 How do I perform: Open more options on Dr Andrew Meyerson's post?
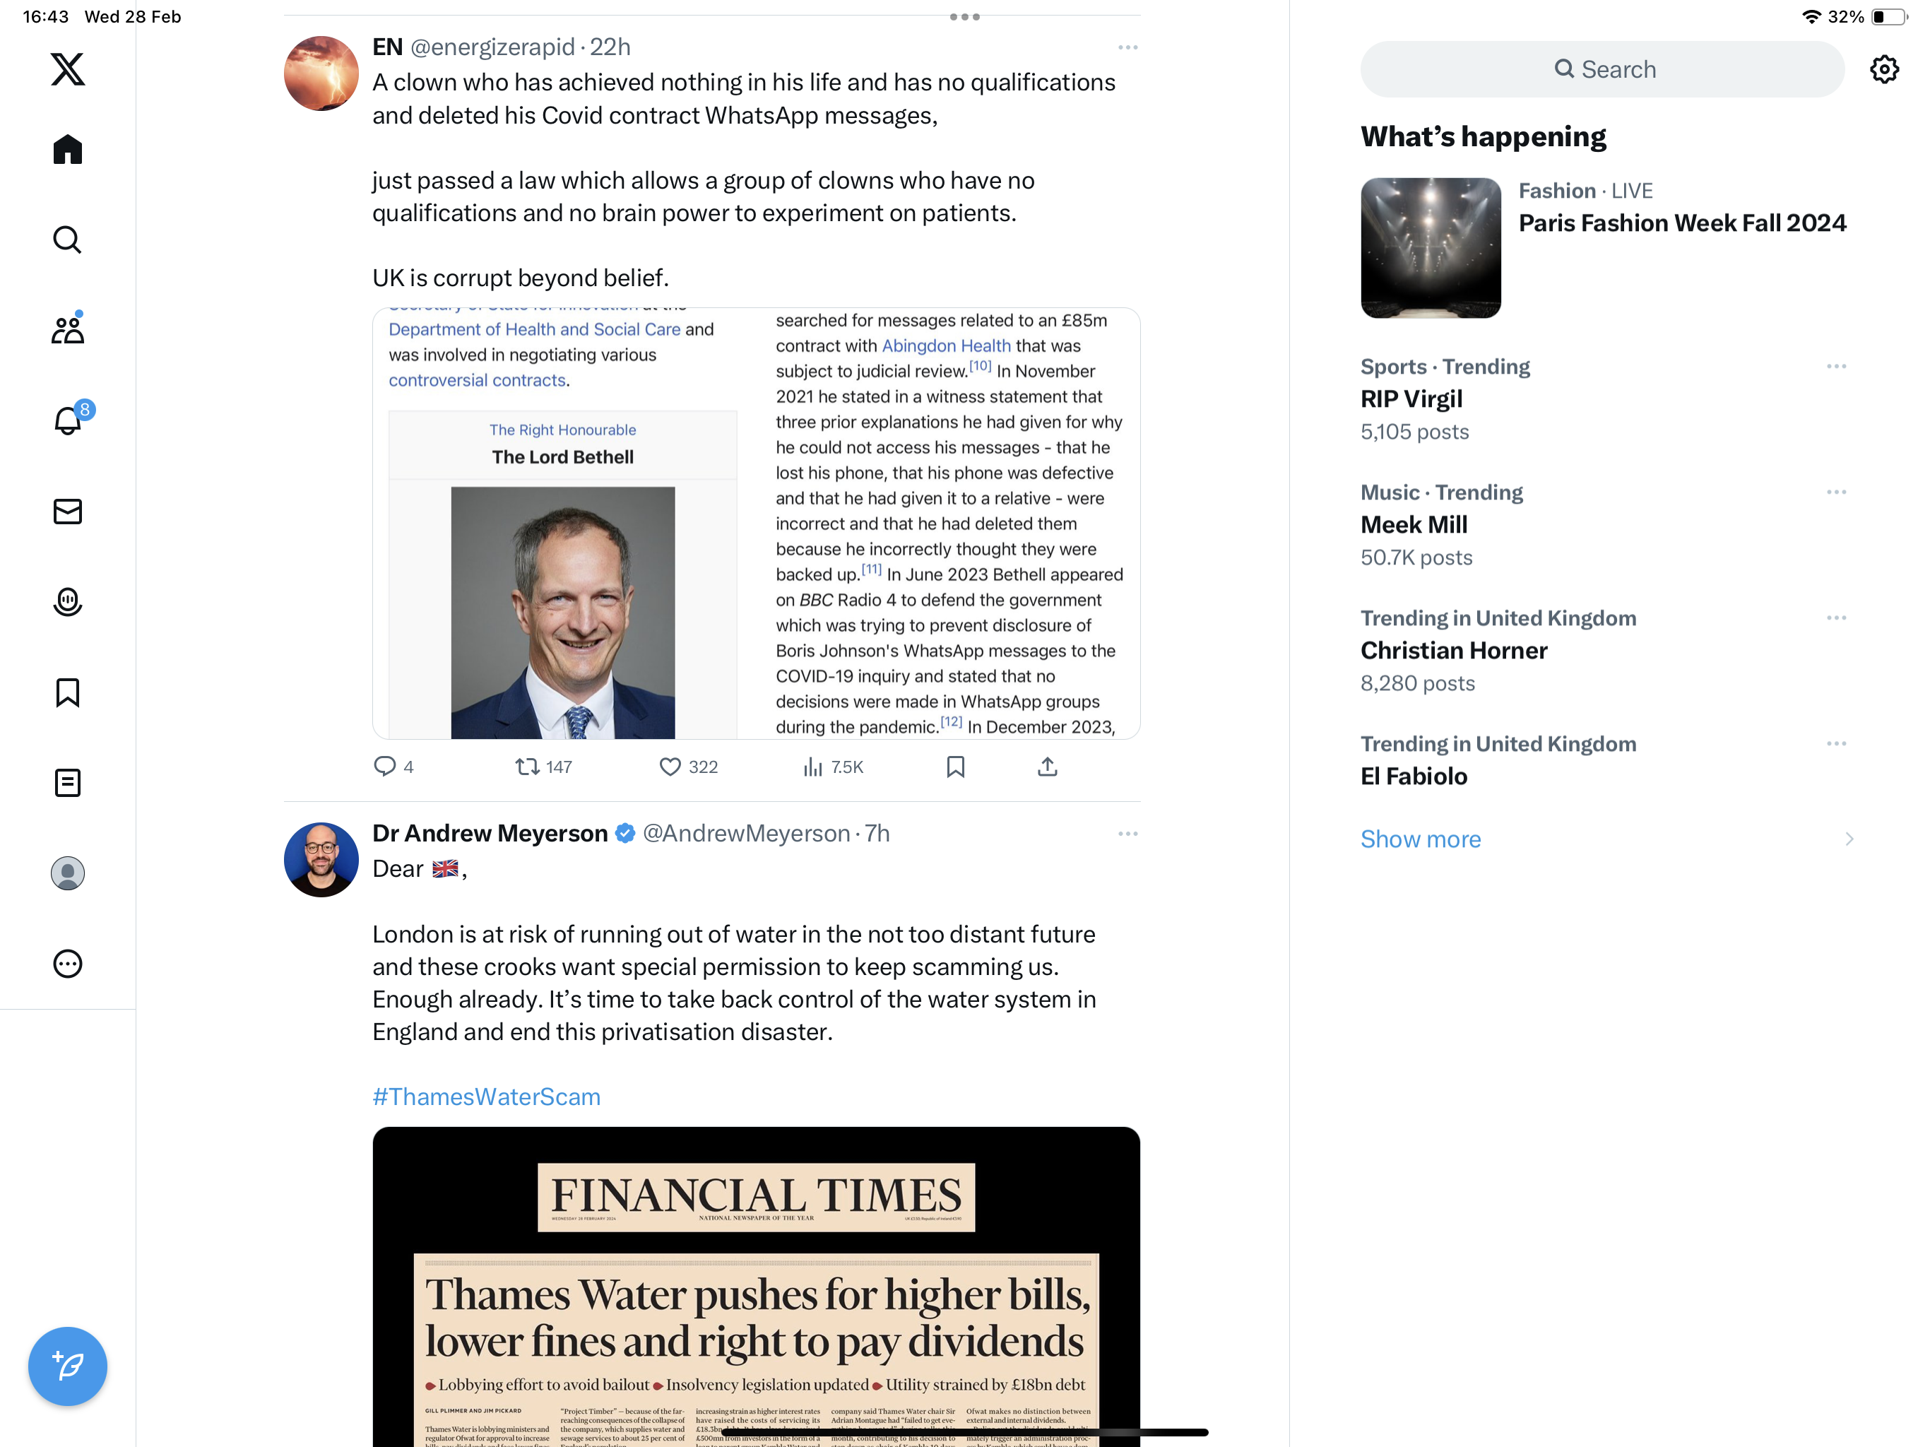pyautogui.click(x=1127, y=834)
